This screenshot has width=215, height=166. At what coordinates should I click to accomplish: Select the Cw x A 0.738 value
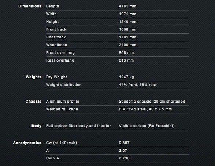[124, 158]
